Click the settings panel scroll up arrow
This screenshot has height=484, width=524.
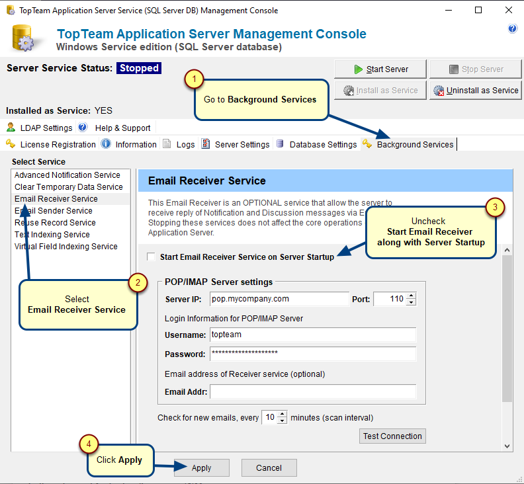507,250
